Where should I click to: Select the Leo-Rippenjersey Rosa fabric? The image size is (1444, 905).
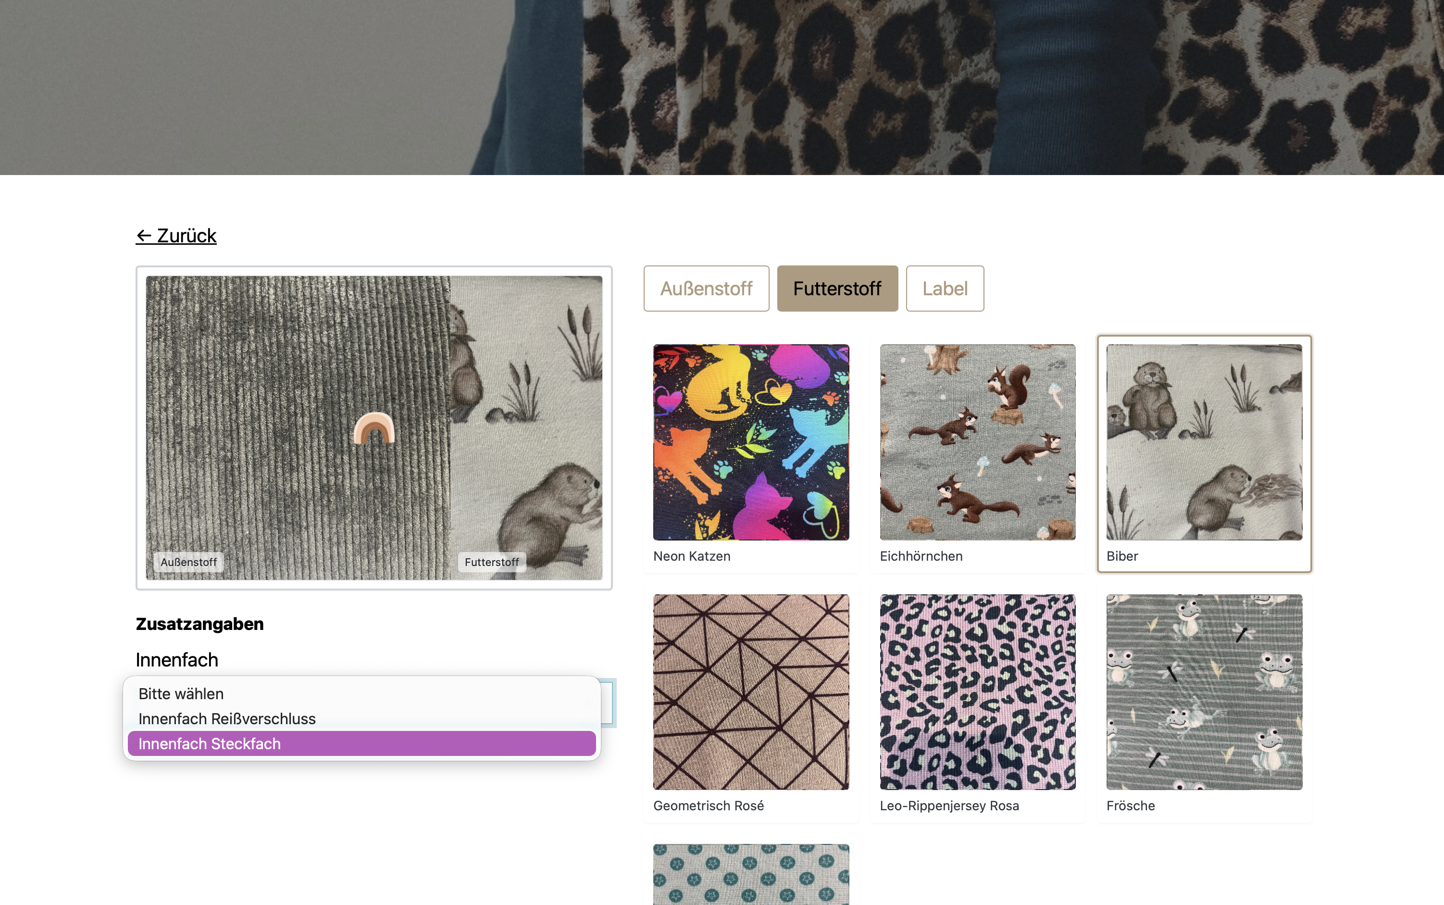click(977, 692)
